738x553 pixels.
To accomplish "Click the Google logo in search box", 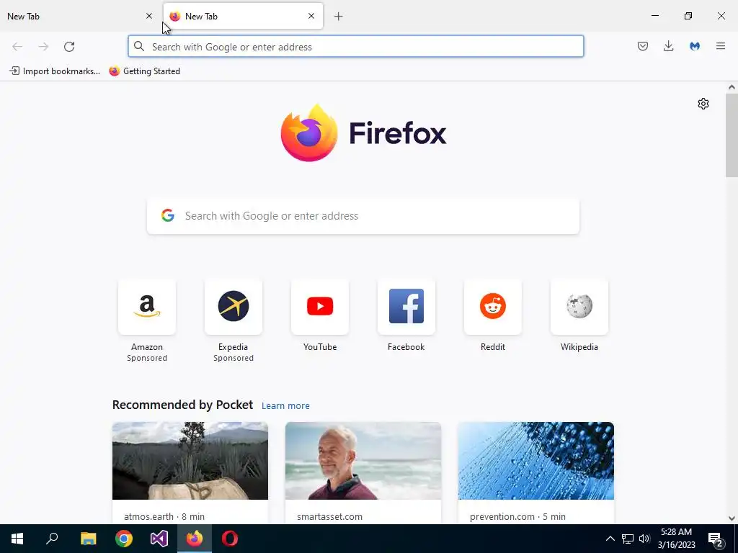I will tap(168, 216).
